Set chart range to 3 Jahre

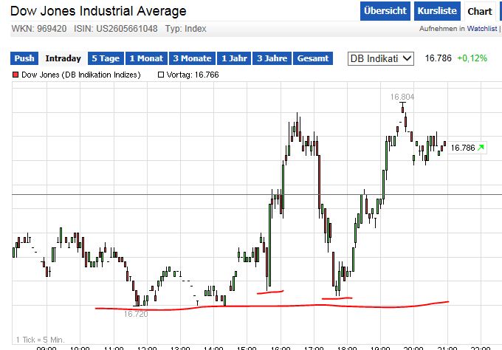pos(271,58)
